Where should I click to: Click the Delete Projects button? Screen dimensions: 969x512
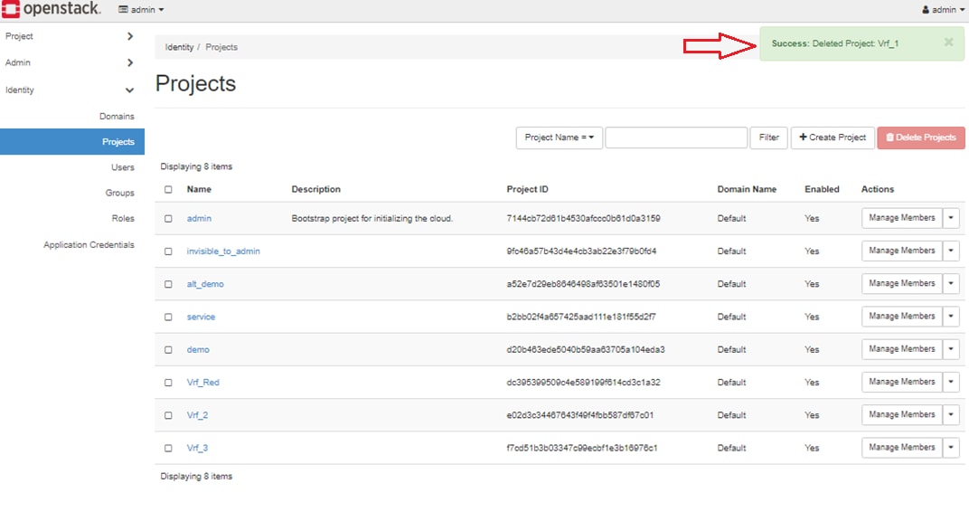click(x=921, y=137)
